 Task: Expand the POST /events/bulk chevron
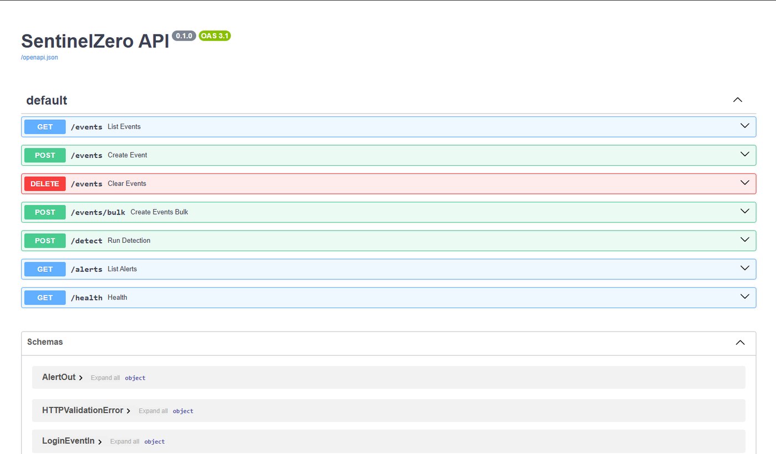click(745, 211)
